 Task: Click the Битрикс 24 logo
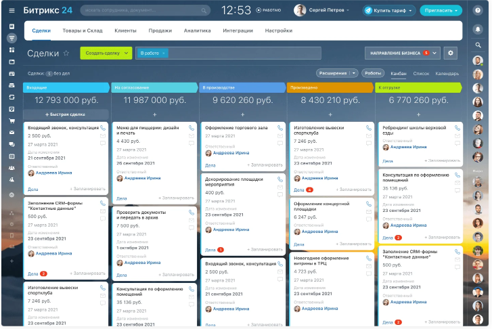click(x=47, y=10)
